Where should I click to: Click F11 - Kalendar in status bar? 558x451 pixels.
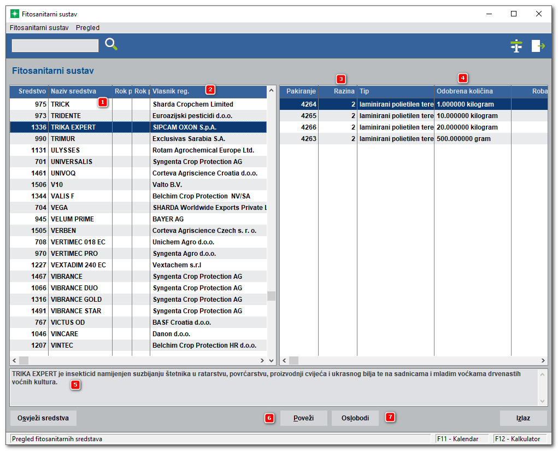click(462, 439)
